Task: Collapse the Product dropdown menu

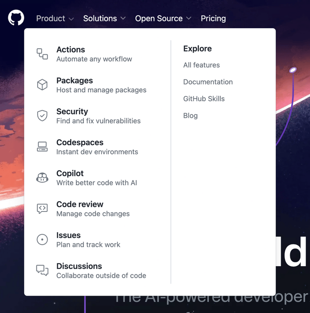Action: click(54, 18)
